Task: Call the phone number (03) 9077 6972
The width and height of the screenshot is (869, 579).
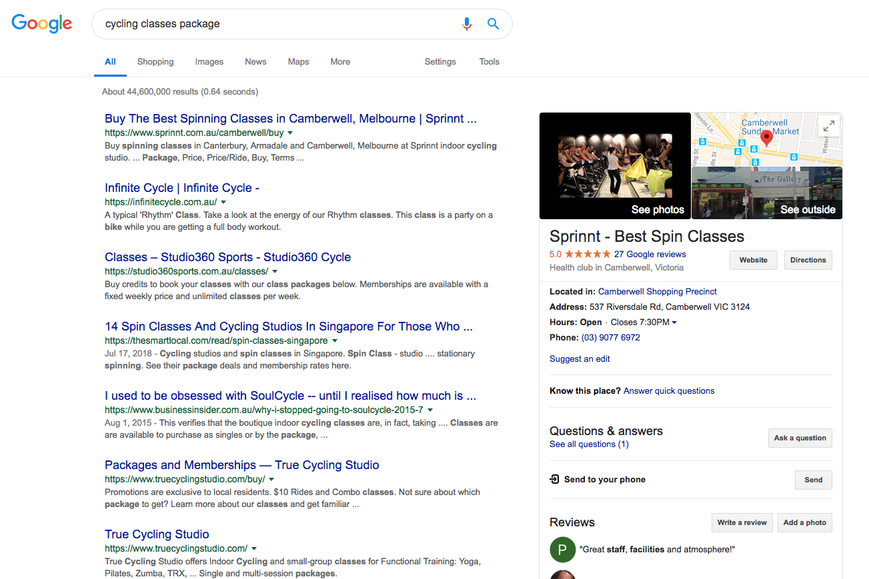Action: [x=610, y=338]
